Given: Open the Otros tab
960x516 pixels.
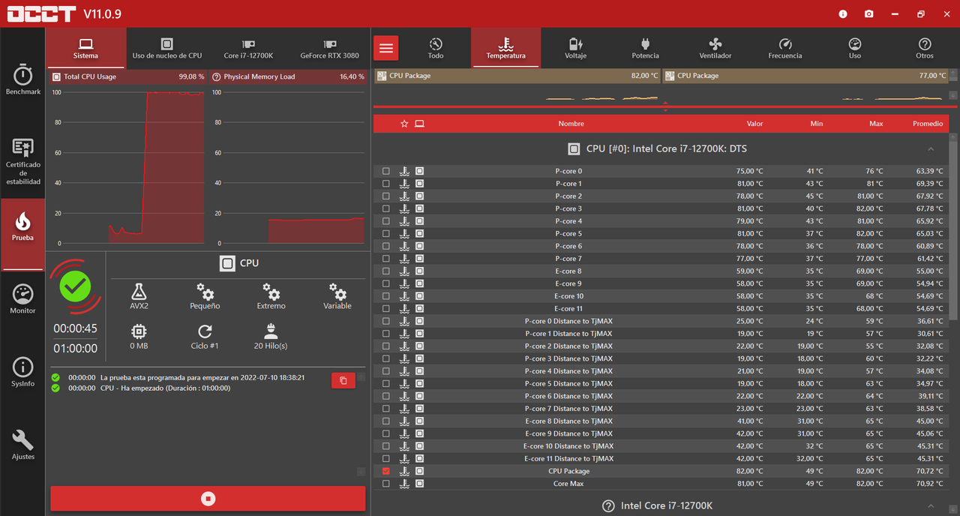Looking at the screenshot, I should tap(925, 48).
